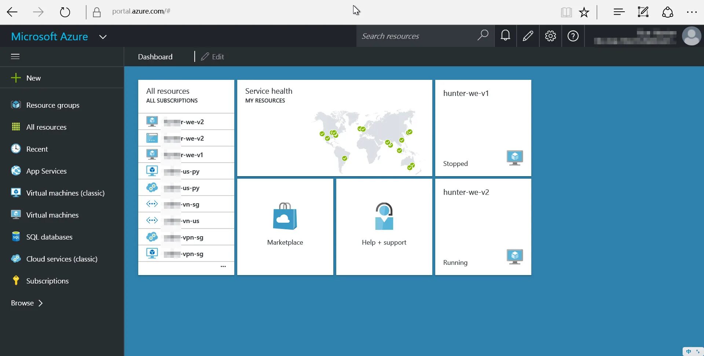Click the ellipsis for more resources
704x356 pixels.
(223, 267)
